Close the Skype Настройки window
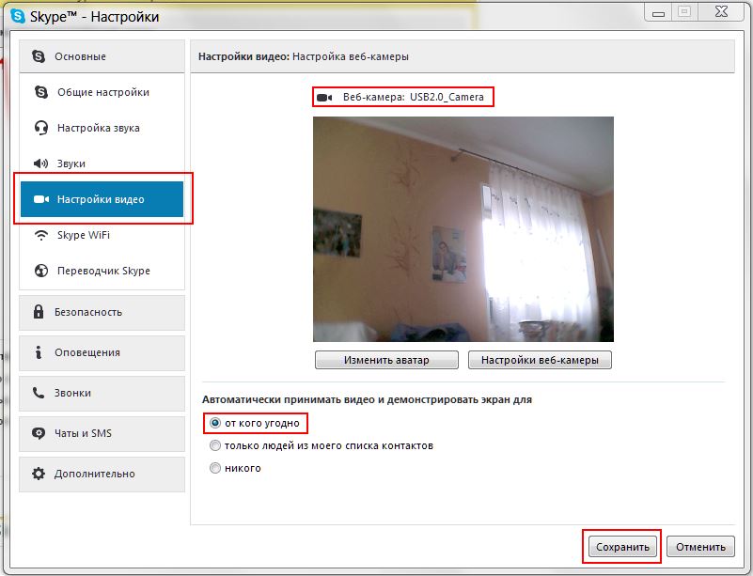Screen dimensions: 753x576 point(721,12)
